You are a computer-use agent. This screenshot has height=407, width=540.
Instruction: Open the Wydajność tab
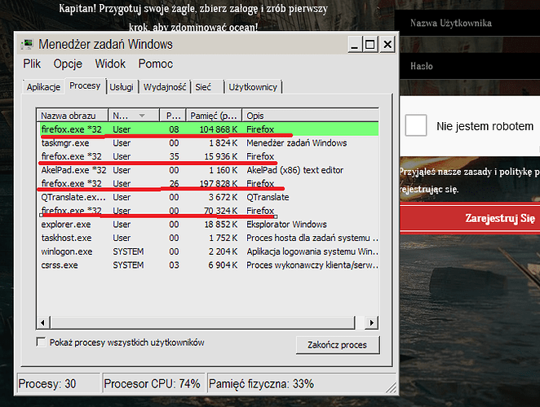165,87
